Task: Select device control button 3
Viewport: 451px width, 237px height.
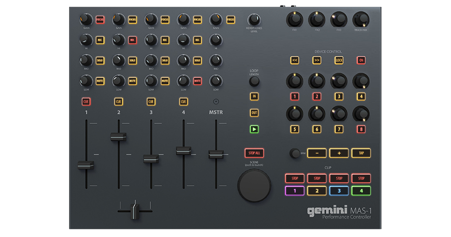Action: pos(339,96)
